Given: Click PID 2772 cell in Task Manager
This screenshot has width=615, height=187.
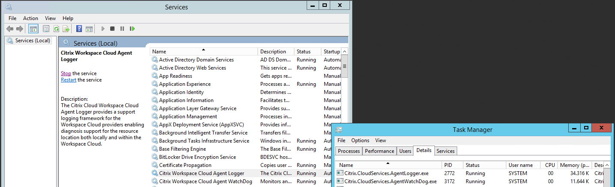Looking at the screenshot, I should pyautogui.click(x=449, y=173).
